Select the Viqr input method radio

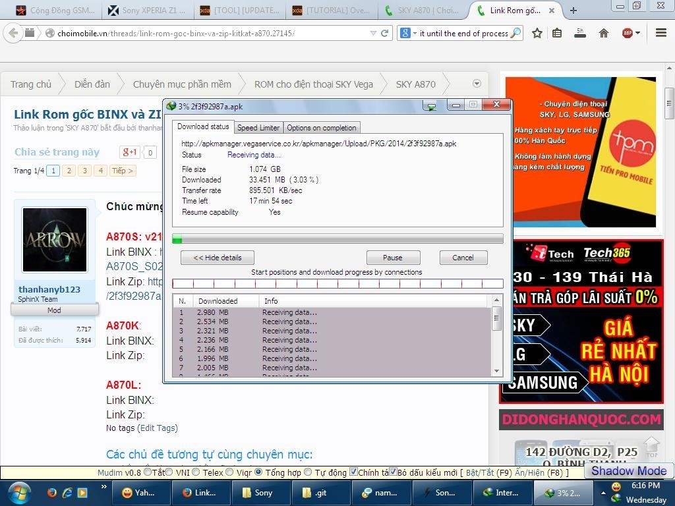click(229, 472)
